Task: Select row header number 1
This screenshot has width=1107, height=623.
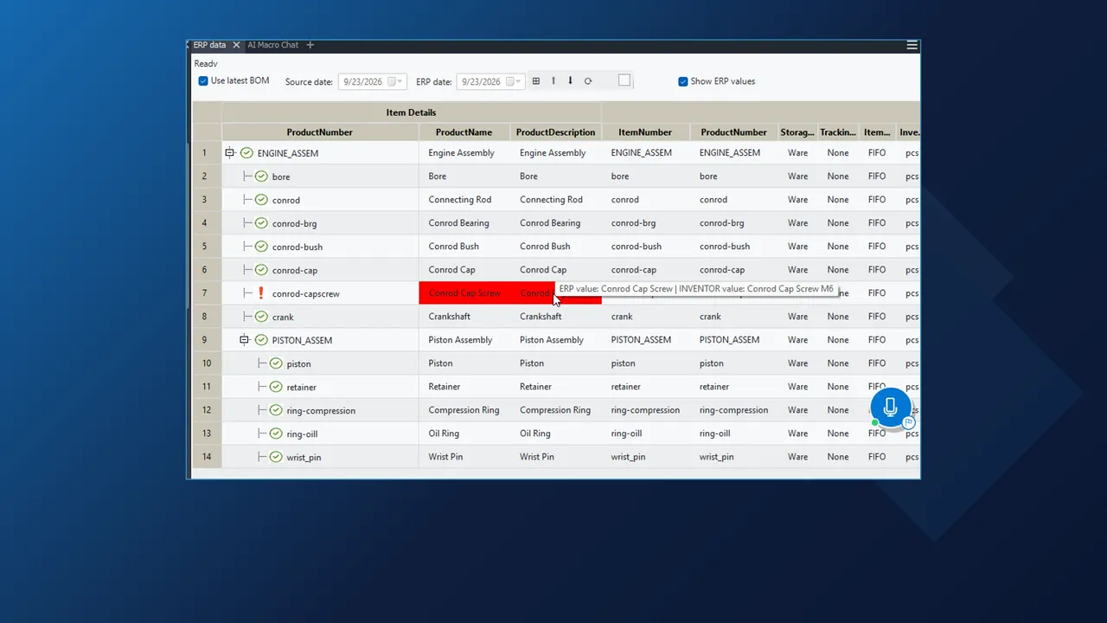Action: [x=206, y=153]
